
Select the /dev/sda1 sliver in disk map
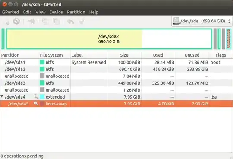[3, 39]
